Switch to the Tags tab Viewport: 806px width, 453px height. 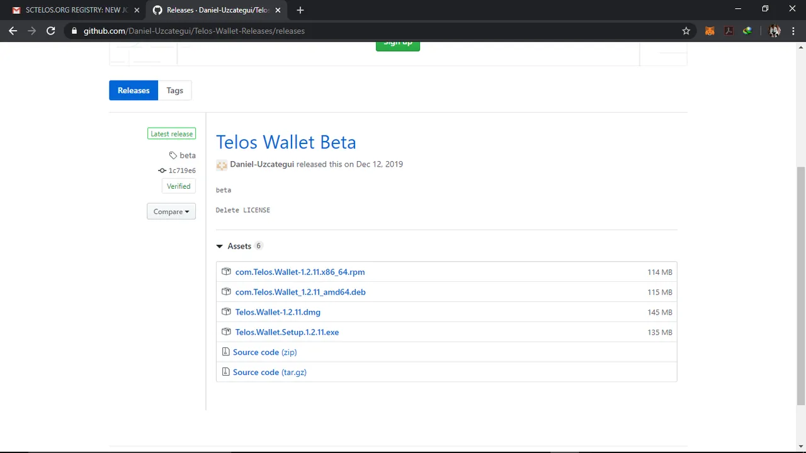tap(175, 91)
